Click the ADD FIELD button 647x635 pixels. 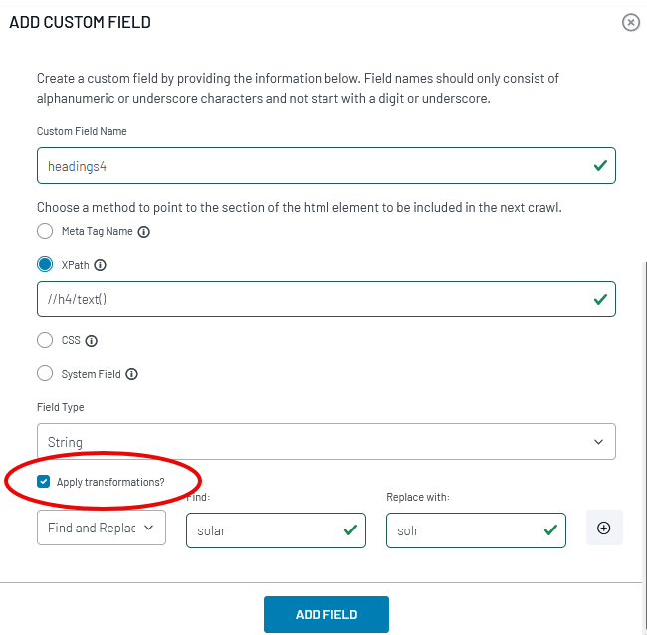[x=325, y=614]
